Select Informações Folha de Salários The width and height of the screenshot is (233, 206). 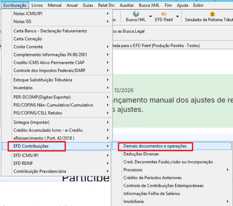coord(172,194)
